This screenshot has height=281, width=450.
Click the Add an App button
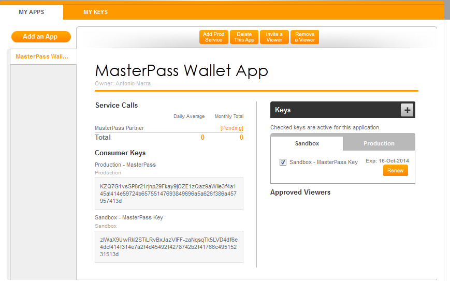[41, 37]
